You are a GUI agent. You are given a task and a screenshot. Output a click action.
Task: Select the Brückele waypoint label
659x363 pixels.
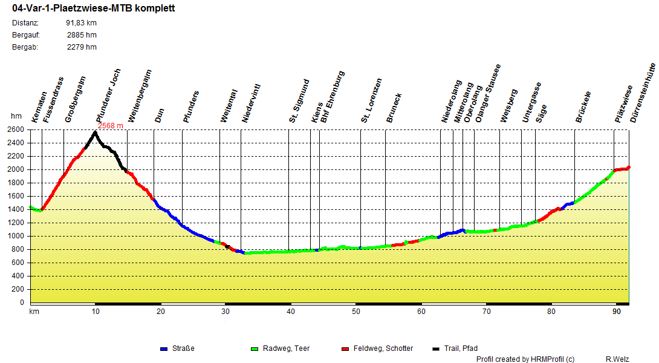point(583,107)
